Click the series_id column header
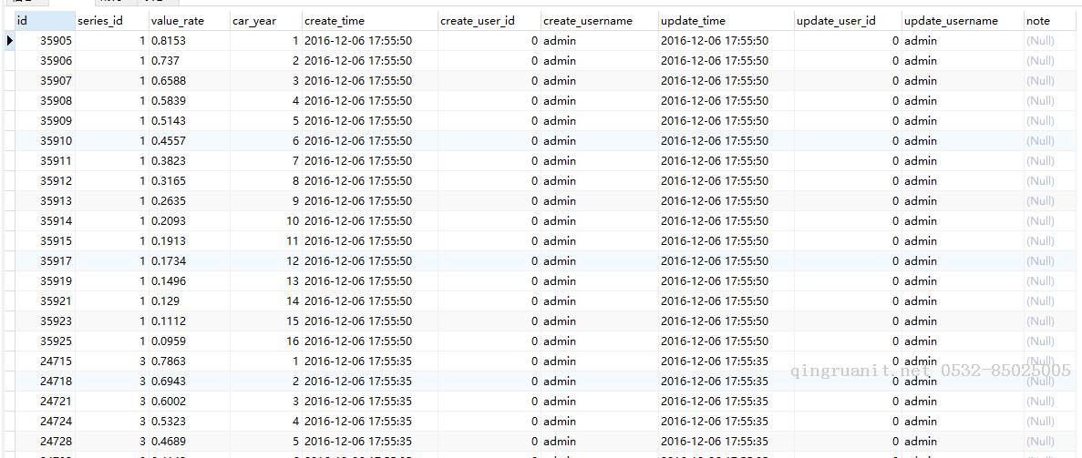This screenshot has width=1082, height=458. click(111, 21)
